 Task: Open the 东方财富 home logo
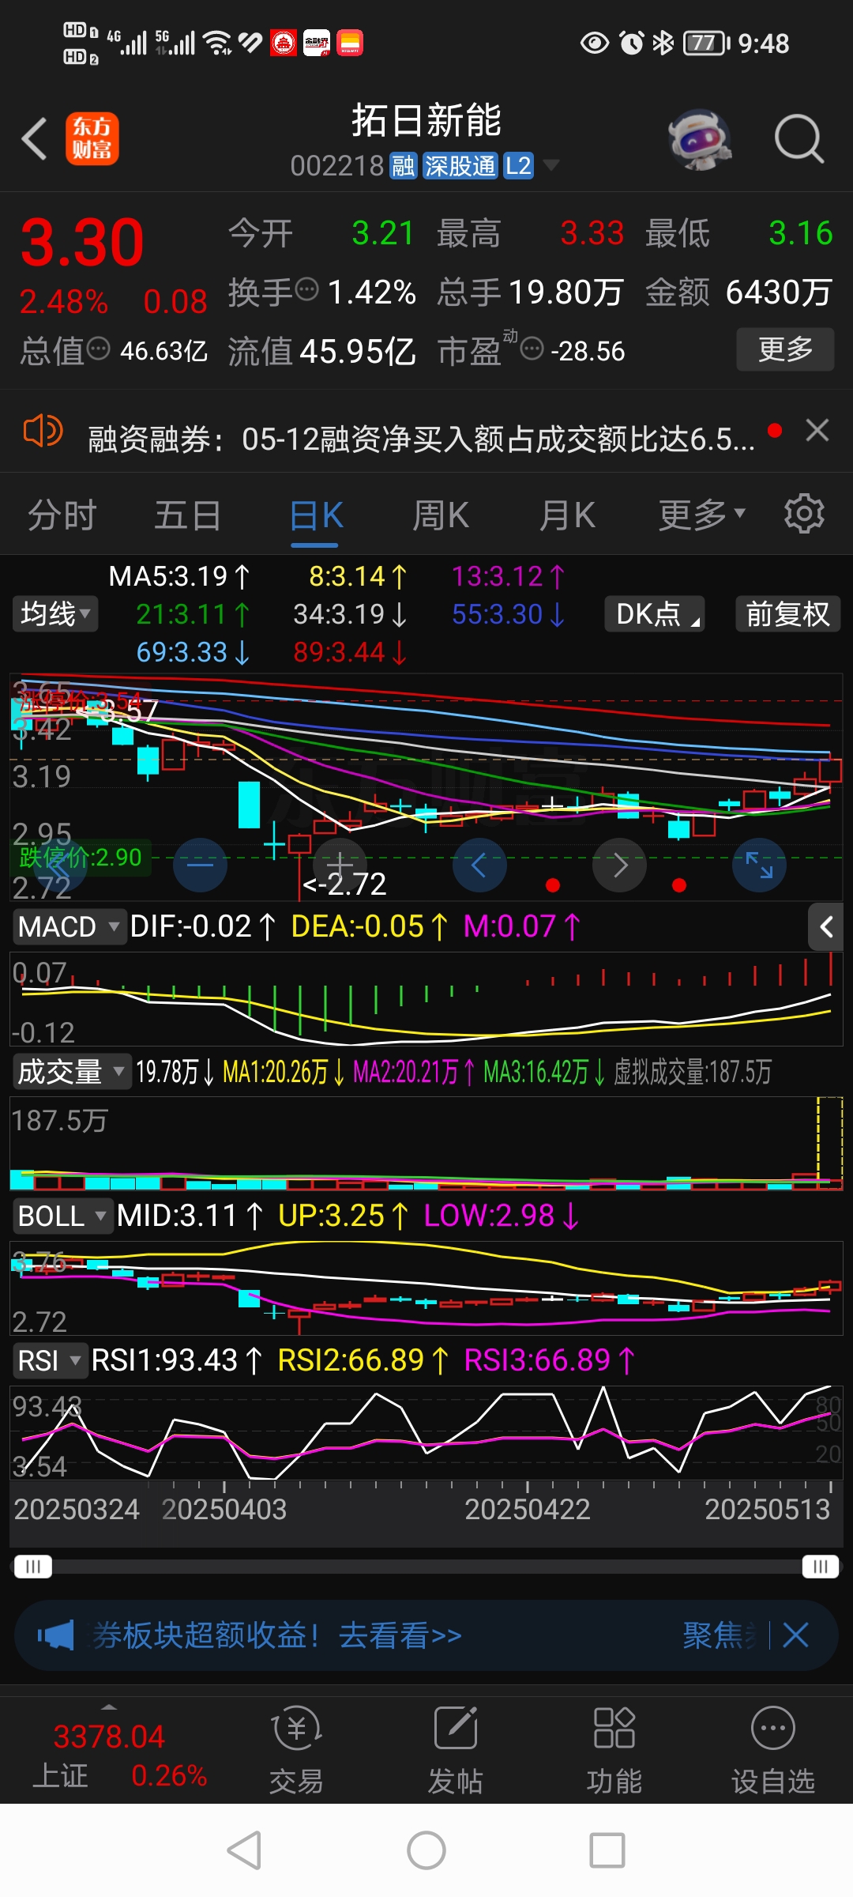click(x=92, y=138)
